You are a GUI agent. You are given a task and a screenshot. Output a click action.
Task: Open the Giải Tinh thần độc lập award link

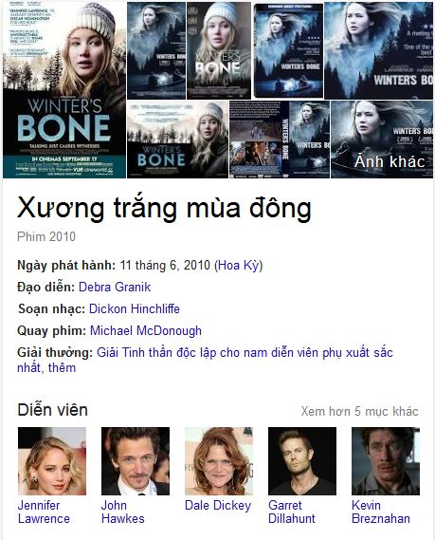(205, 360)
